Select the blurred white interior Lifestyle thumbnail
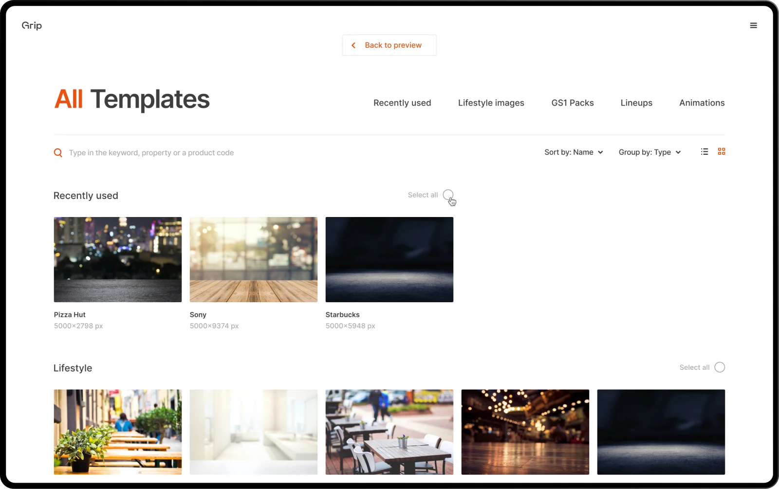This screenshot has height=489, width=779. pos(254,432)
